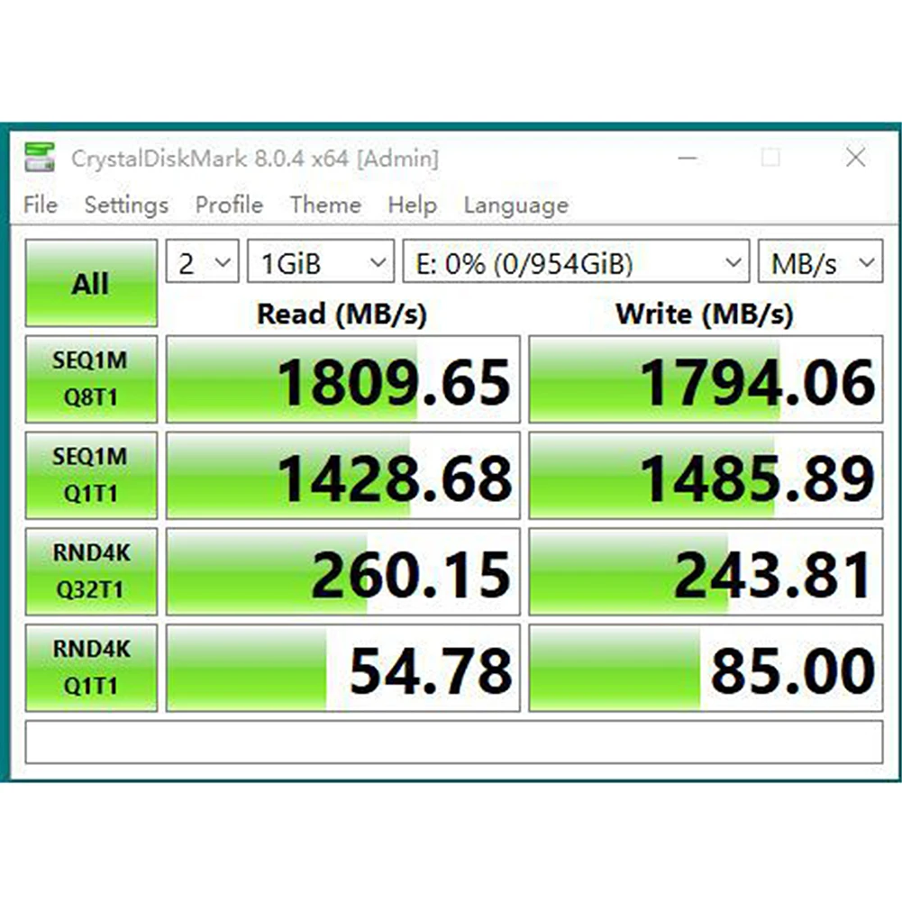Click the 260.15 RND4K Q32T1 read result
The height and width of the screenshot is (902, 902).
[x=342, y=571]
